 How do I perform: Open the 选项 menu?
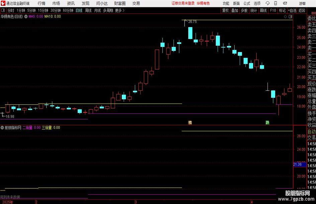(257, 3)
